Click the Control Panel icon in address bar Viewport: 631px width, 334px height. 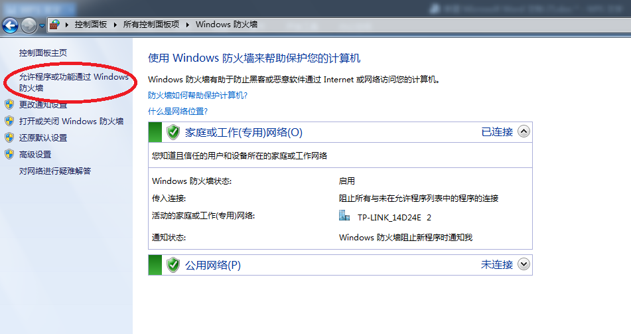tap(55, 25)
